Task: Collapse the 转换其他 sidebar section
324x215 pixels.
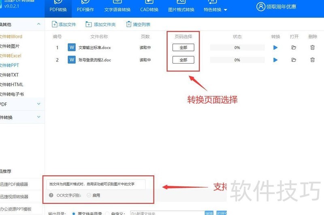Action: [x=39, y=24]
